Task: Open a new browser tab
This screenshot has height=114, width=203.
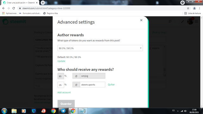Action: [43, 3]
